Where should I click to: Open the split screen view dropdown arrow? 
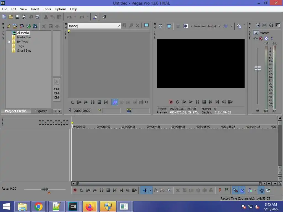(192, 26)
